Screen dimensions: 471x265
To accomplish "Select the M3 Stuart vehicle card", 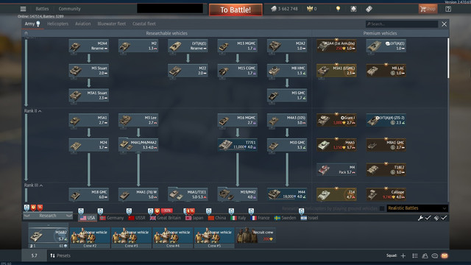I will pyautogui.click(x=88, y=71).
